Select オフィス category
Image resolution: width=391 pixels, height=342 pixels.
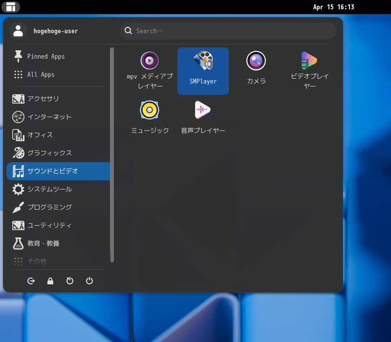coord(58,135)
